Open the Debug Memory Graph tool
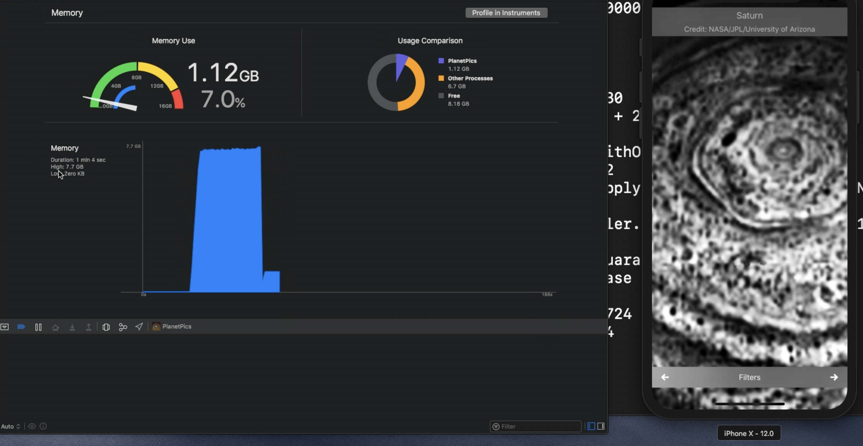This screenshot has width=863, height=446. click(x=123, y=327)
